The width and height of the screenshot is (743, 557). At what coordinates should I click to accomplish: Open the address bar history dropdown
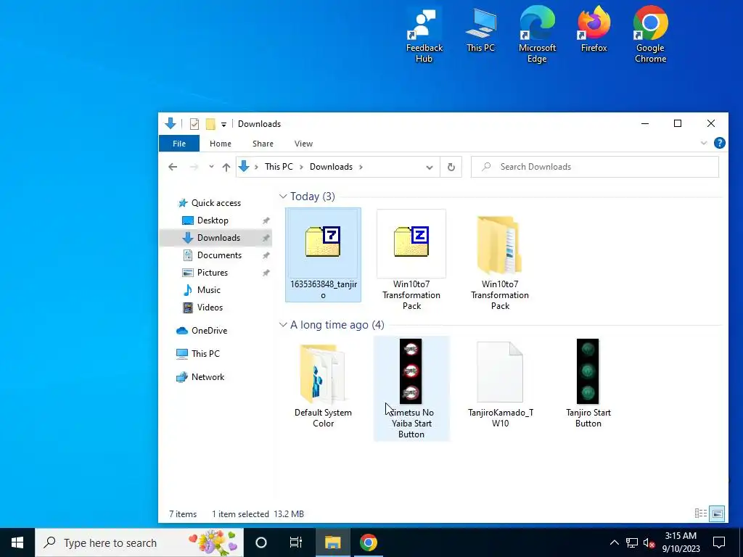pyautogui.click(x=430, y=168)
